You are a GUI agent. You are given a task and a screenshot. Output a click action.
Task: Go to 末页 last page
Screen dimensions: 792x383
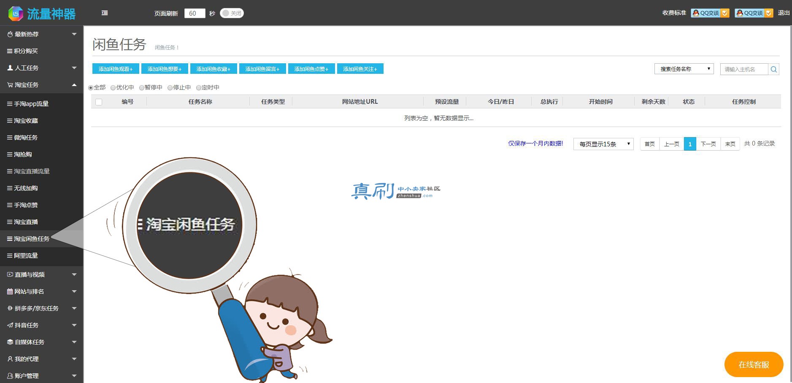(x=730, y=144)
